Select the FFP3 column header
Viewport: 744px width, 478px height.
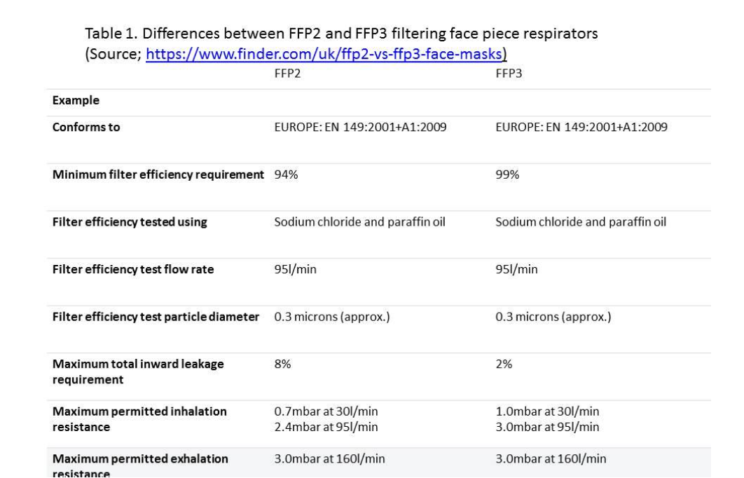[x=509, y=74]
